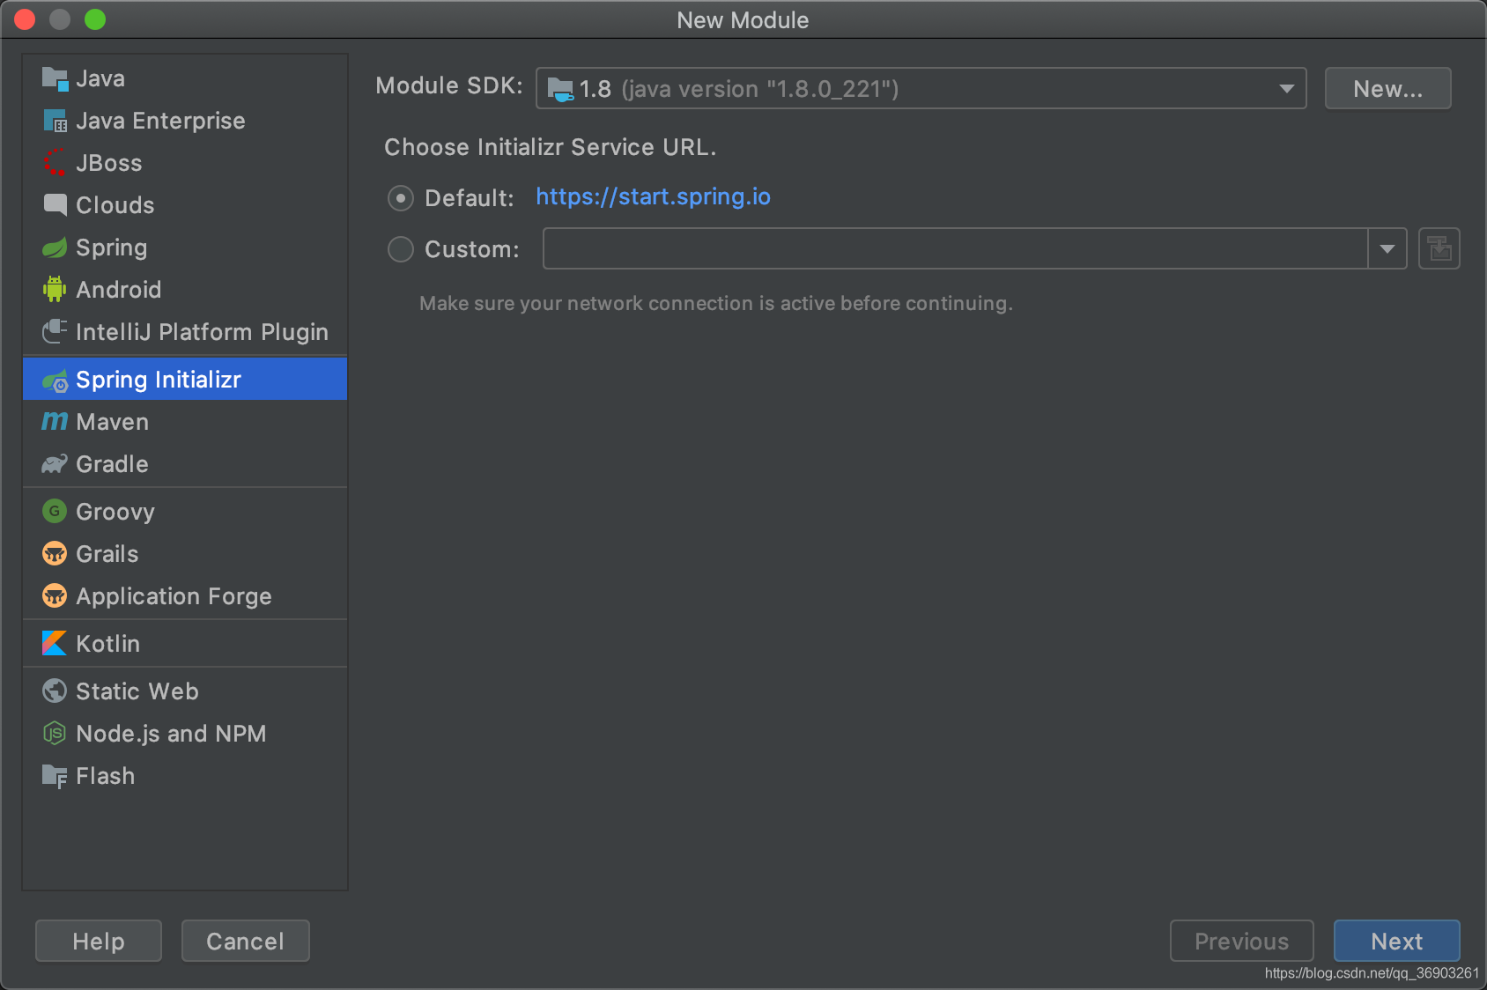Click the Node.js hexagon icon

(55, 734)
